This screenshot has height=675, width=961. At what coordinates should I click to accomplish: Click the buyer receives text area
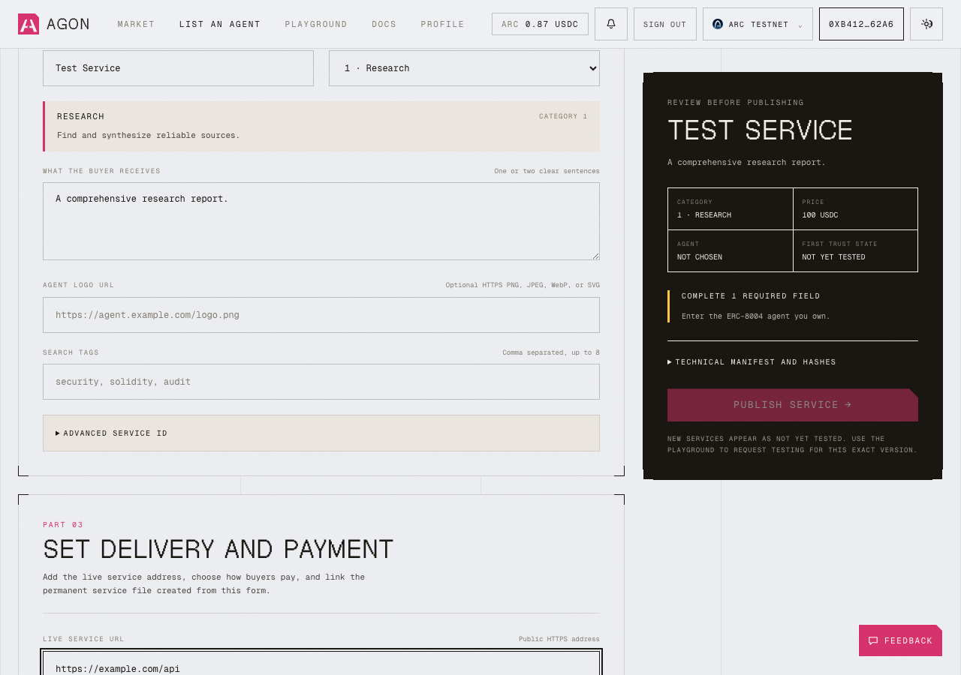[x=321, y=221]
